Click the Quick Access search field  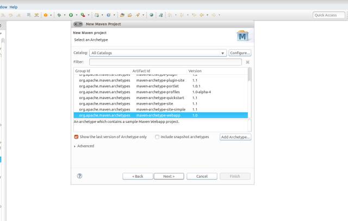pos(328,15)
